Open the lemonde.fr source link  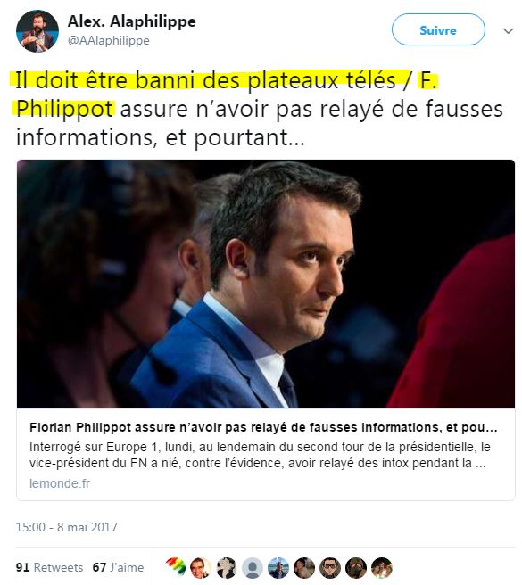(x=60, y=483)
